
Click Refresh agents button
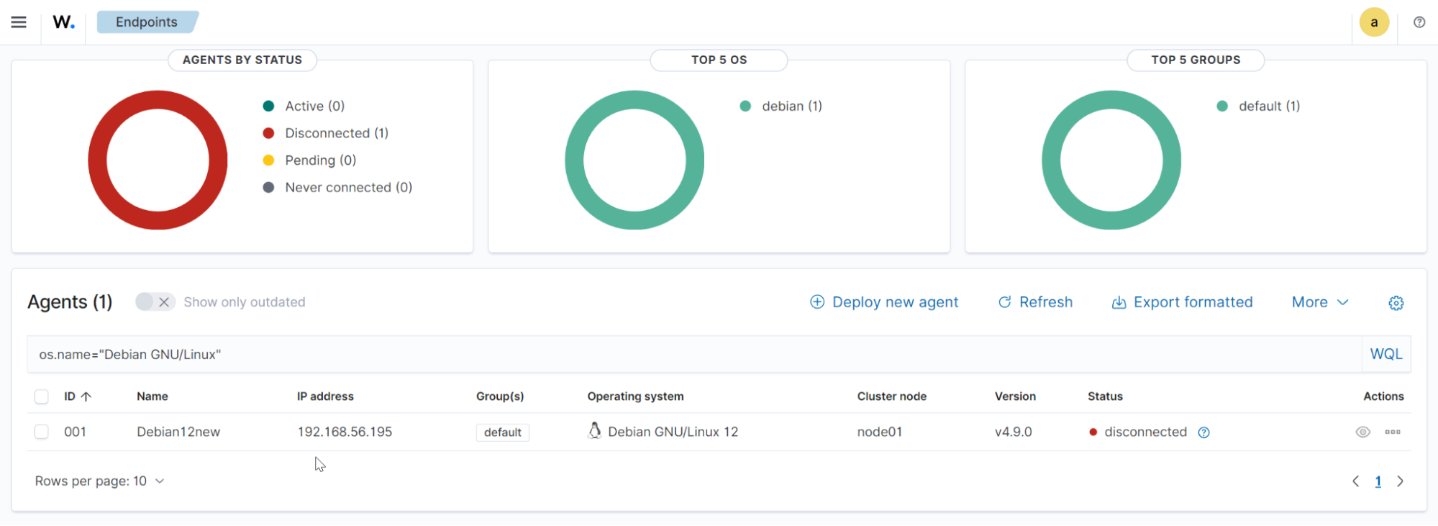click(1035, 302)
